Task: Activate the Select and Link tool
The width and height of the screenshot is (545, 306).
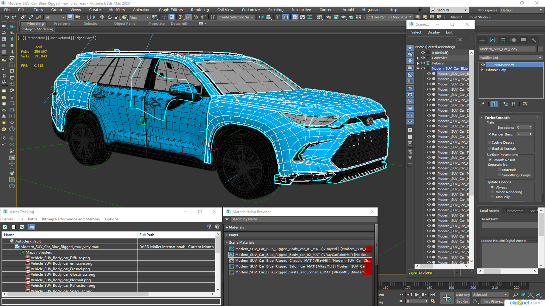Action: tap(24, 17)
